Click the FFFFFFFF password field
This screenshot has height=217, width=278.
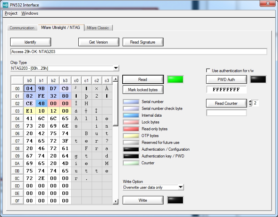click(x=227, y=89)
